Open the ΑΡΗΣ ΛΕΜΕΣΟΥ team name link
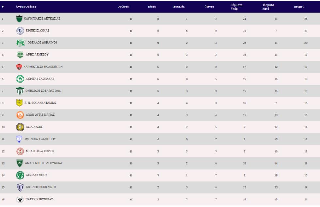Viewport: 320px width, 207px height. tap(37, 55)
